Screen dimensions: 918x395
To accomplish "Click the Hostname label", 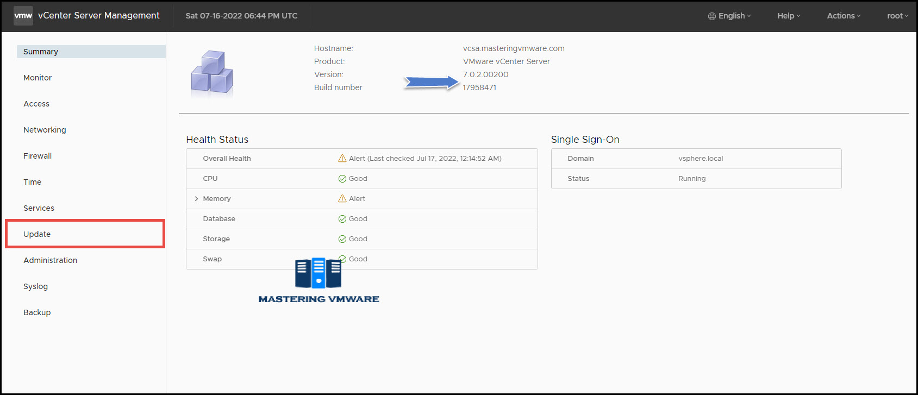I will (x=334, y=48).
